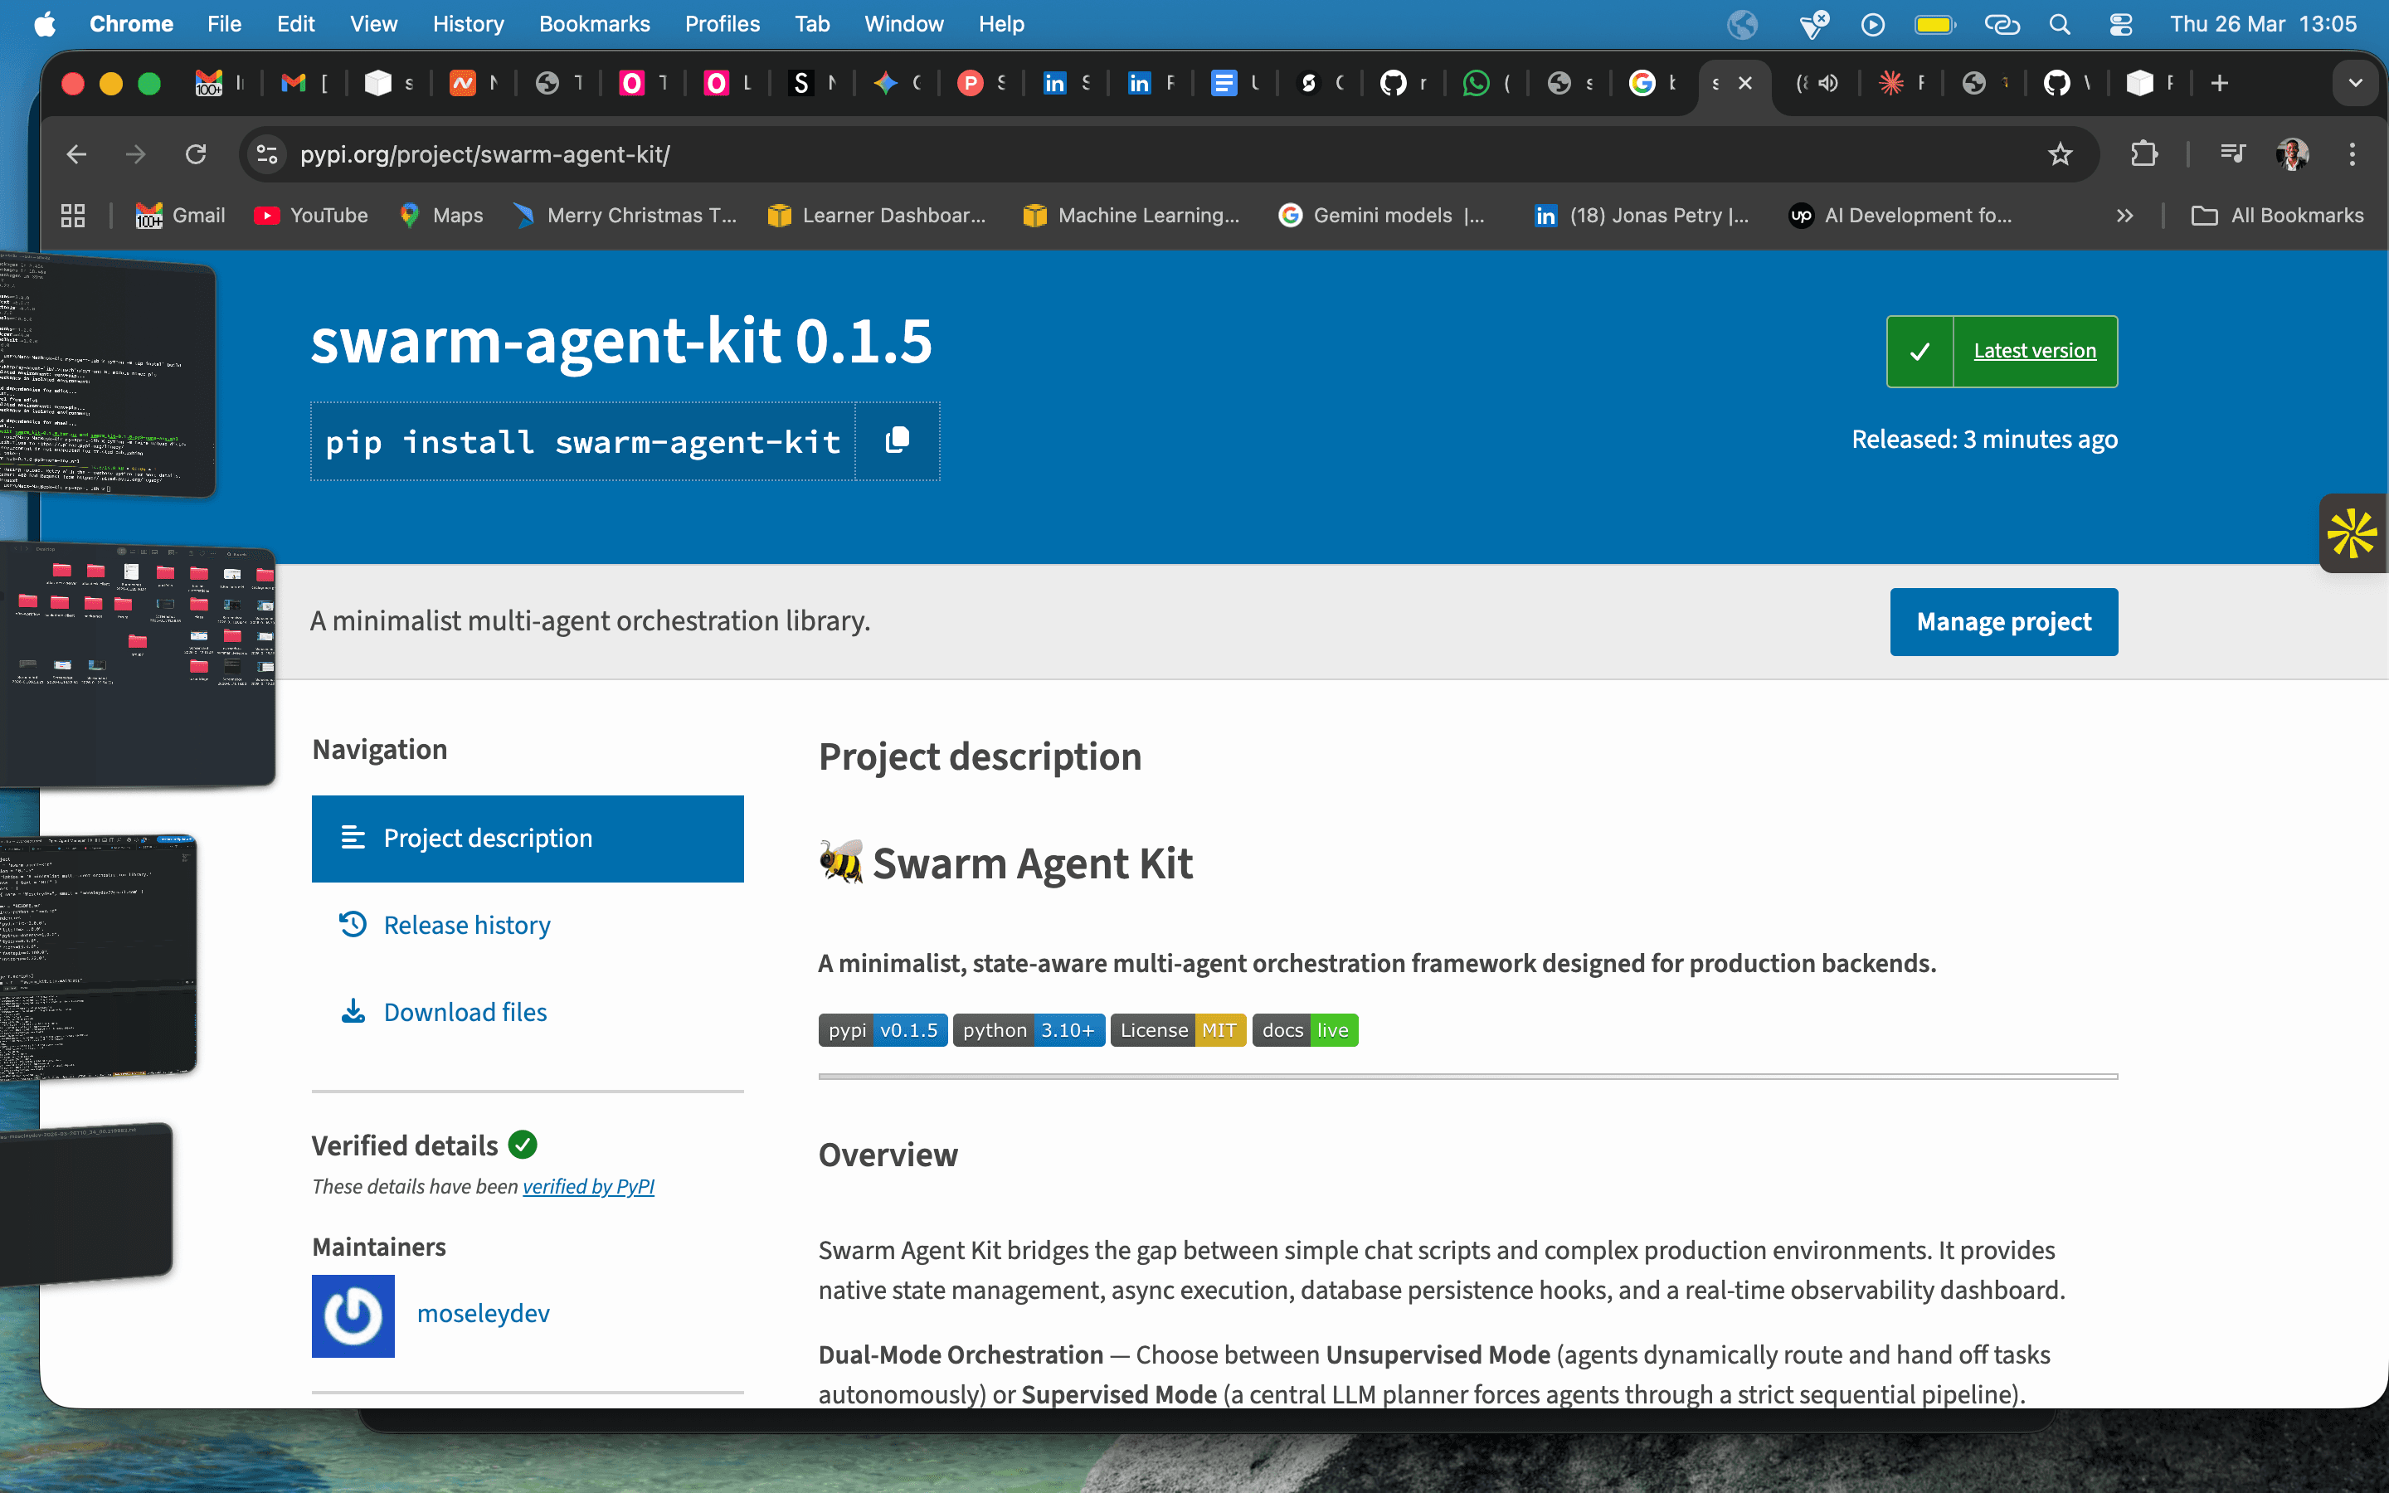Reload the PyPI page
The width and height of the screenshot is (2389, 1493).
pos(196,154)
